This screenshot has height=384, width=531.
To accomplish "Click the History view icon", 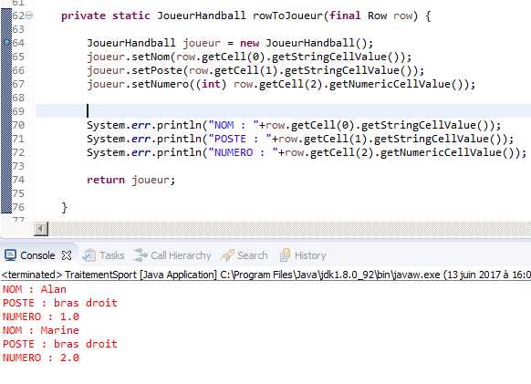I will (x=285, y=255).
